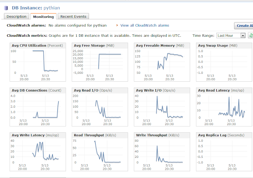The width and height of the screenshot is (253, 178).
Task: Open the Time Range dropdown
Action: point(230,36)
